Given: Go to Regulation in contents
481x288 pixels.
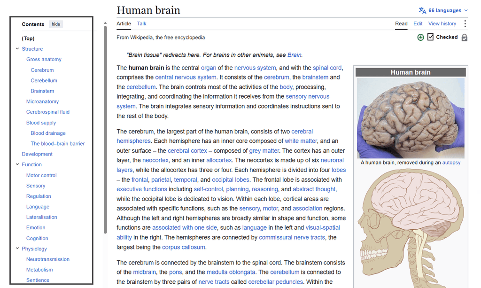Looking at the screenshot, I should pyautogui.click(x=39, y=196).
